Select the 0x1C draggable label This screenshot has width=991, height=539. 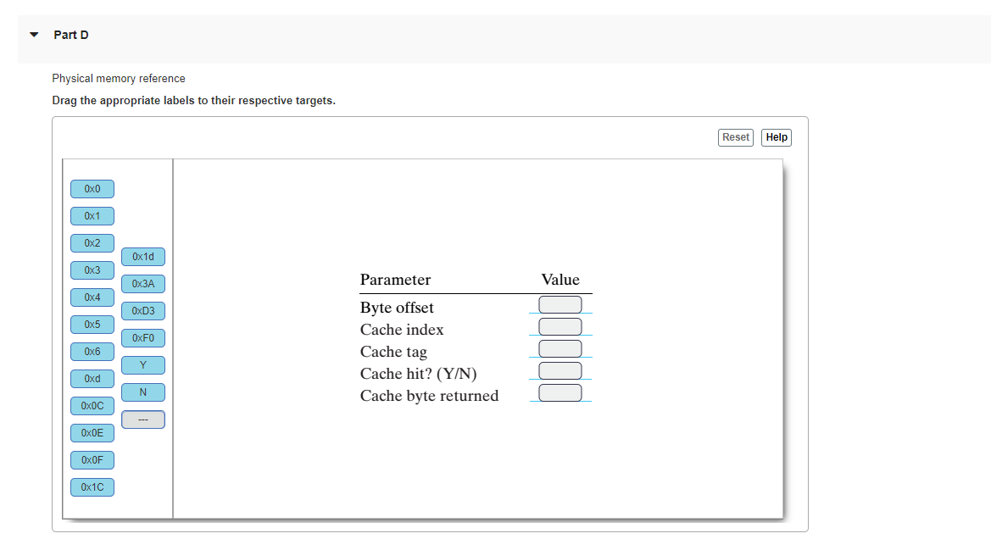click(x=92, y=486)
